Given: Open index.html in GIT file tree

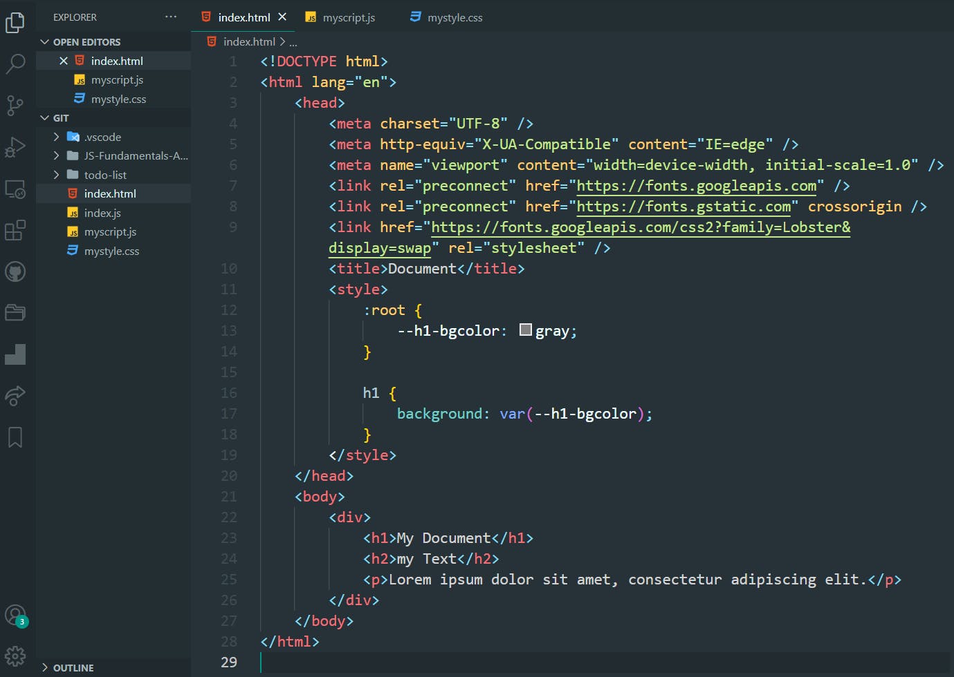Looking at the screenshot, I should pos(113,193).
